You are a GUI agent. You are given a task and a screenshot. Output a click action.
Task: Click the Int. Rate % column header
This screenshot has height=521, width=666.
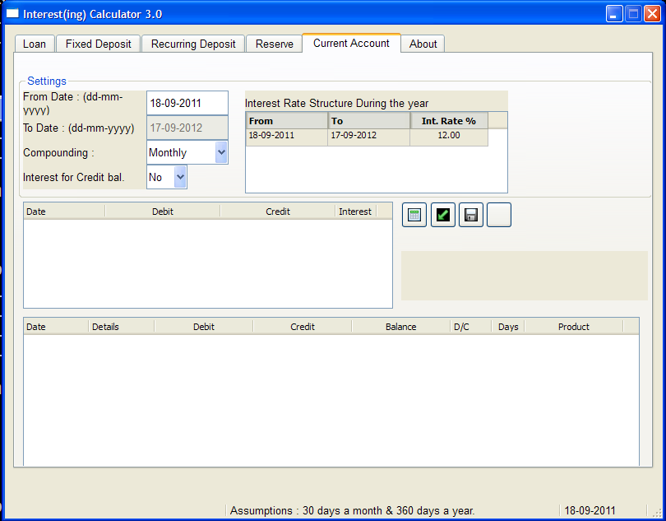point(449,121)
